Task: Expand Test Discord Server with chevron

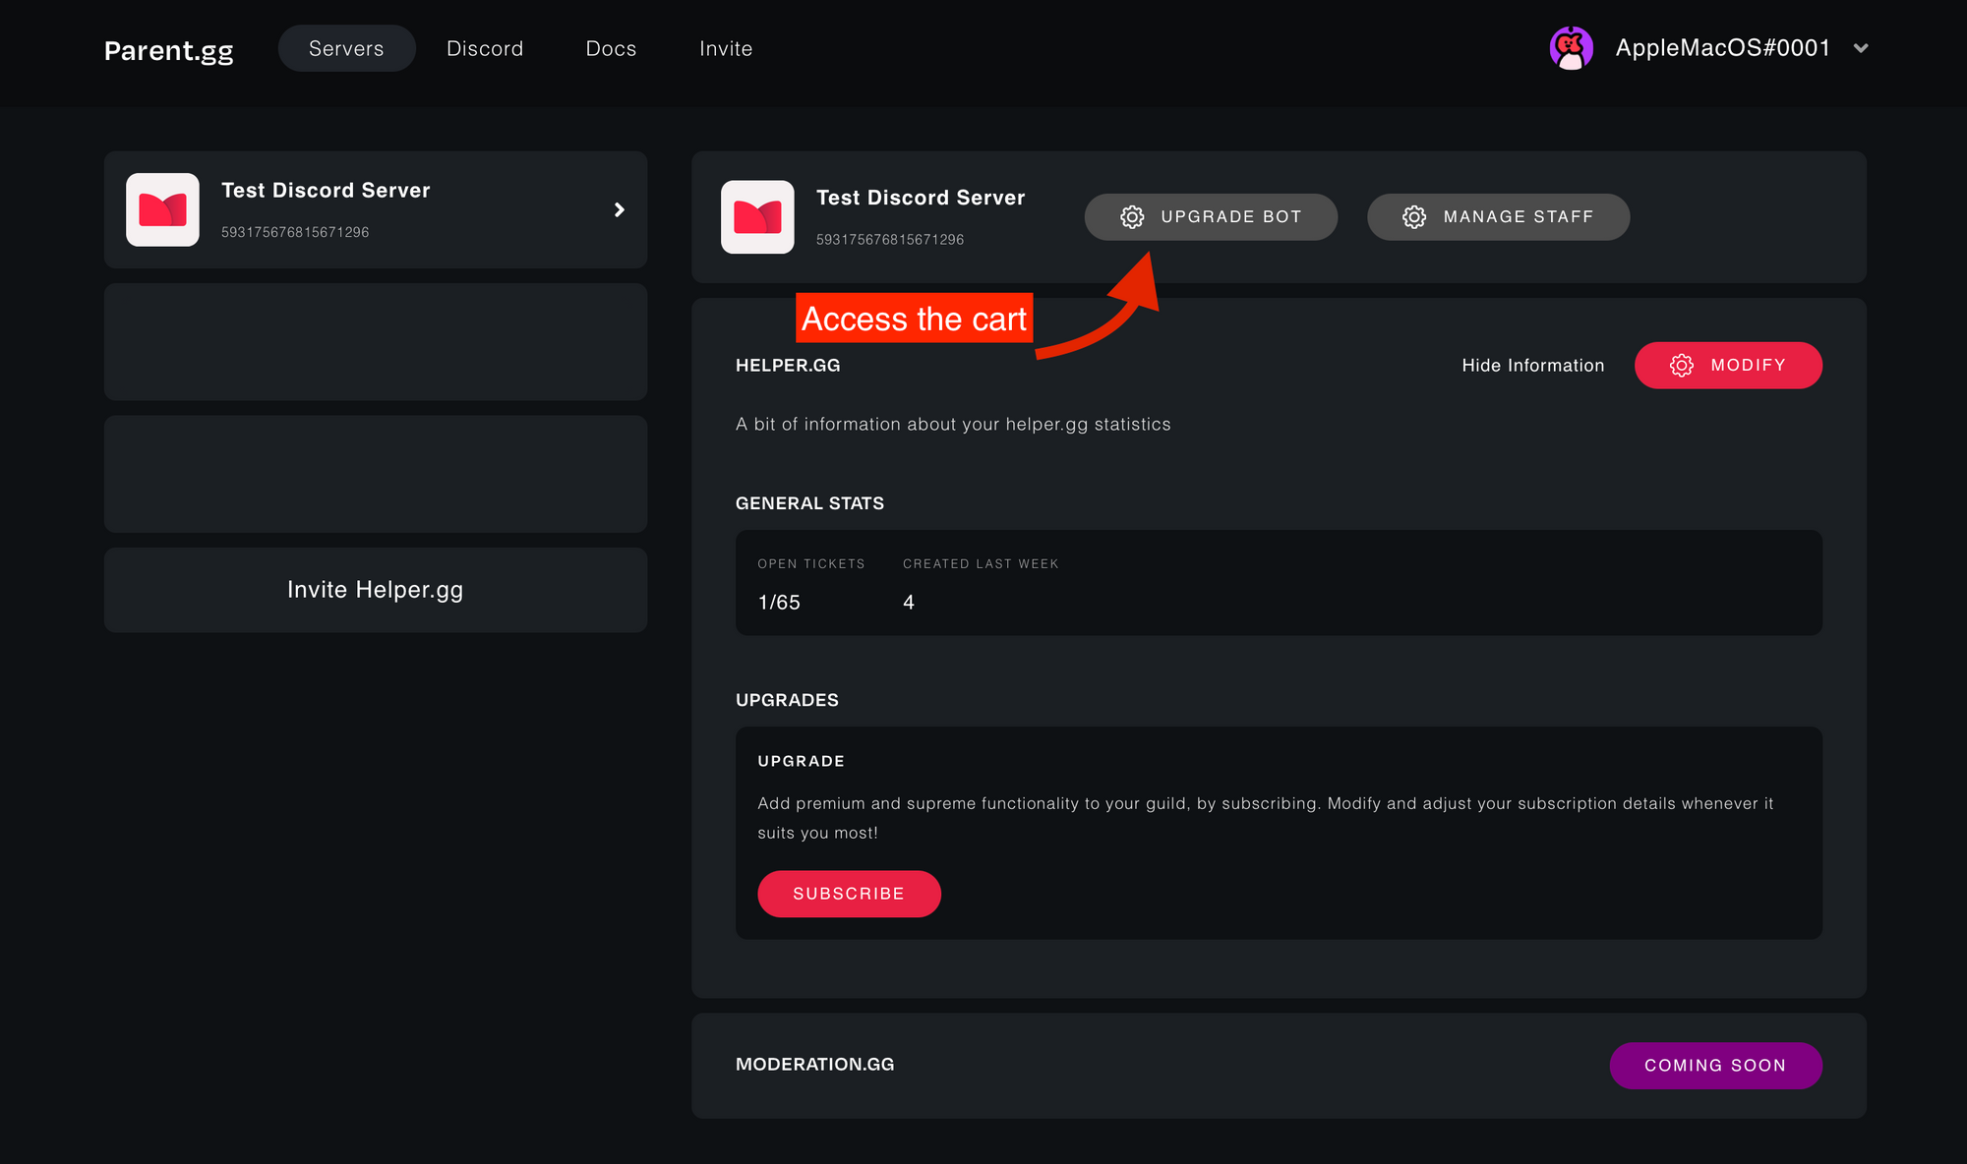Action: click(620, 209)
